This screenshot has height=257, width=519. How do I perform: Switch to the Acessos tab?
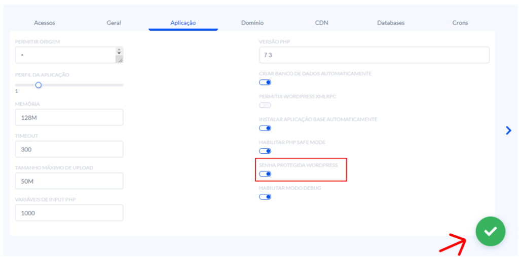point(45,23)
